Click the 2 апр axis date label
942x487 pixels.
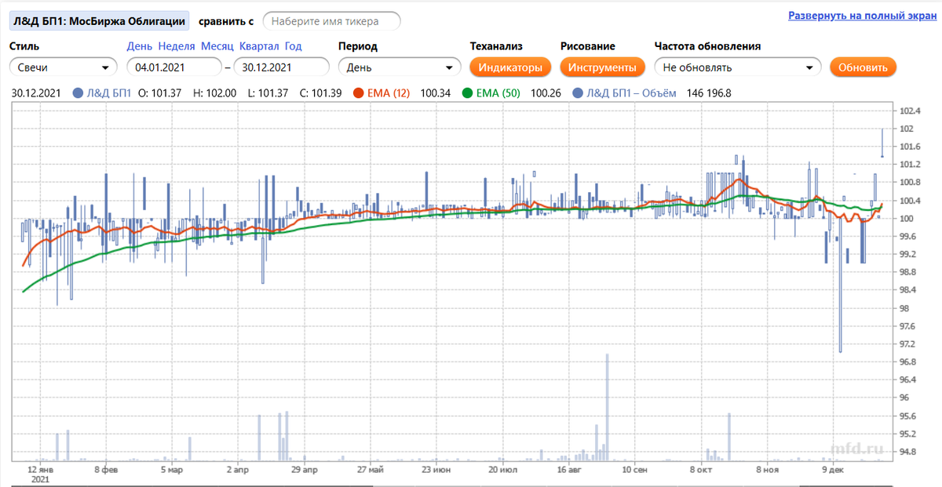tap(238, 470)
